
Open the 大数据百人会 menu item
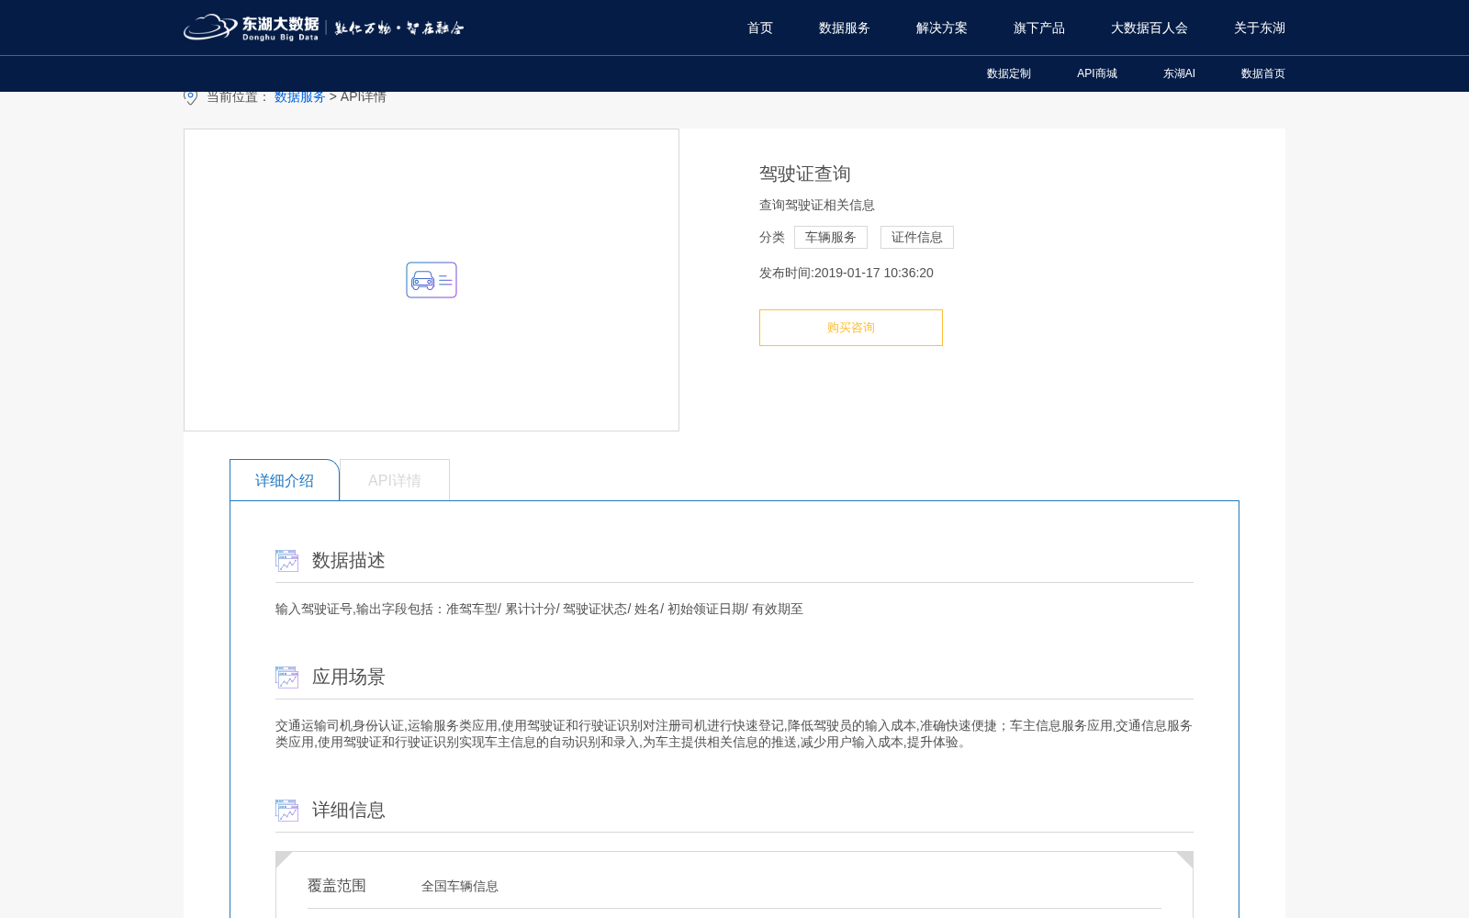pyautogui.click(x=1149, y=28)
